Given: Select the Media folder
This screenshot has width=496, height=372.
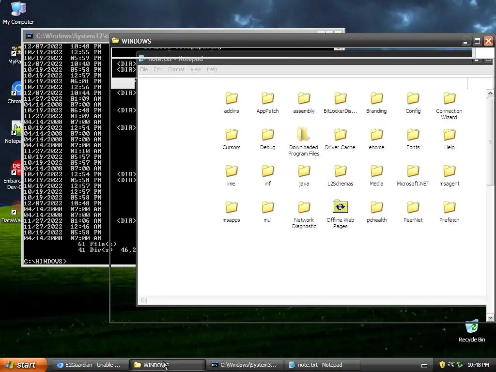Looking at the screenshot, I should [x=376, y=175].
